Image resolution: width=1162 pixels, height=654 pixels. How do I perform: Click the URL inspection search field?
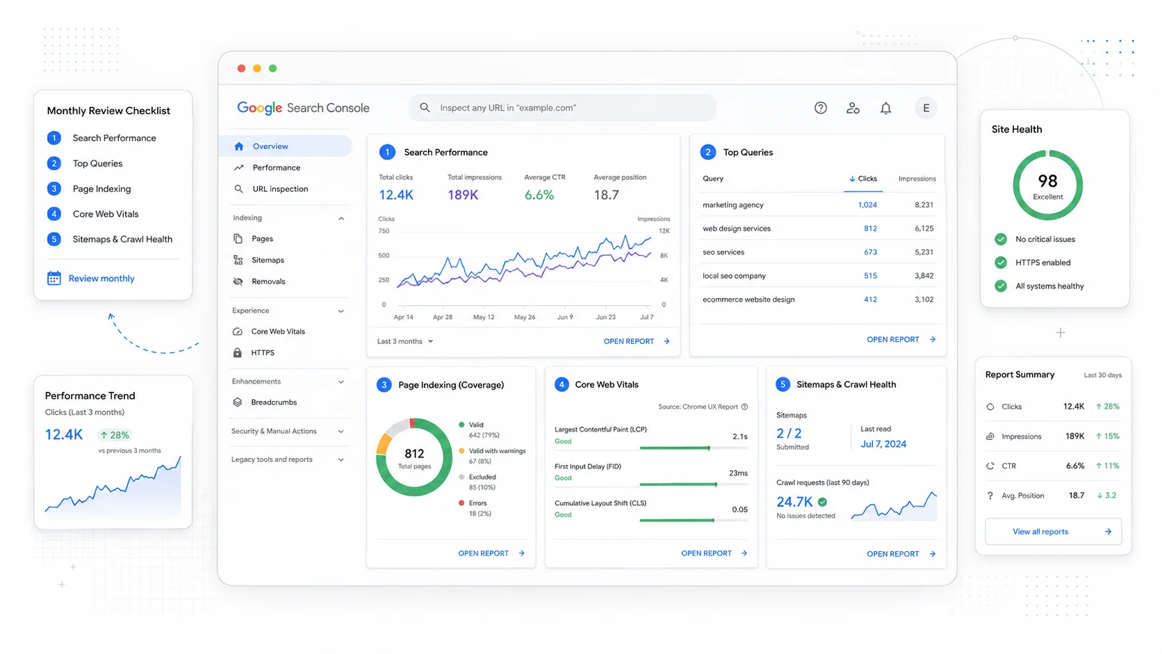(562, 108)
